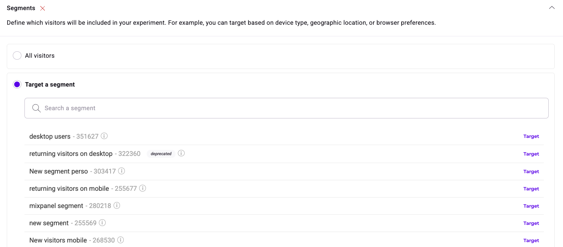The width and height of the screenshot is (563, 247).
Task: Open info icon beside New segment perso
Action: pos(121,171)
